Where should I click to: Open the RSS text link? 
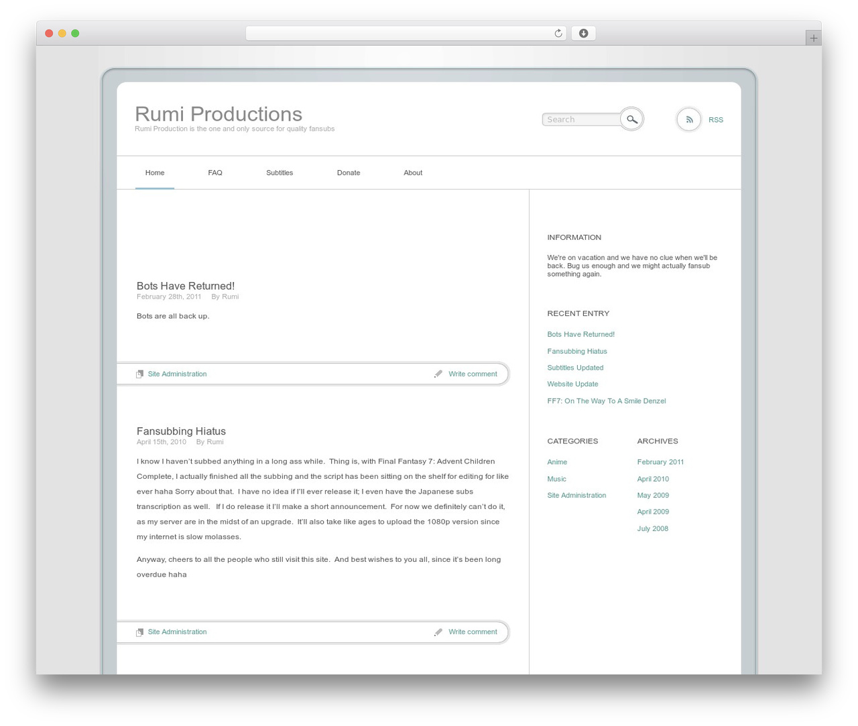point(716,120)
